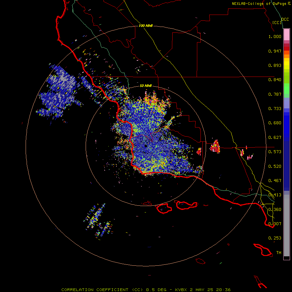The width and height of the screenshot is (292, 292).
Task: Select the 0.253 legend value
Action: tap(275, 238)
